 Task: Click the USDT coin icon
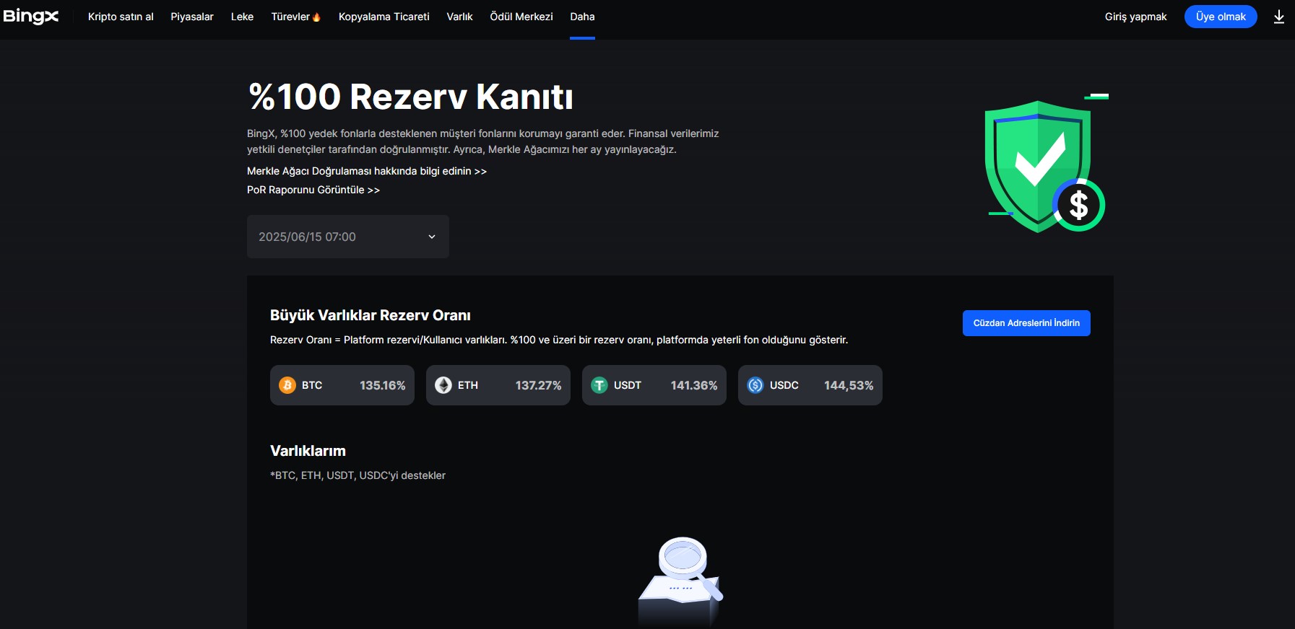pos(599,385)
